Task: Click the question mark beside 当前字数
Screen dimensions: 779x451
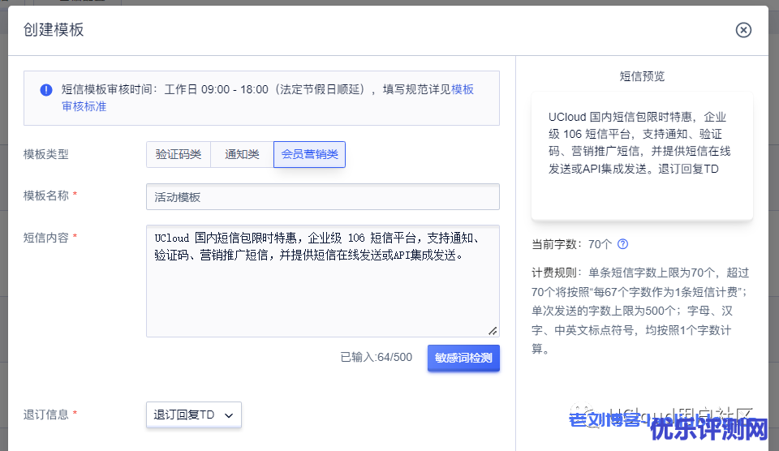Action: pyautogui.click(x=622, y=244)
